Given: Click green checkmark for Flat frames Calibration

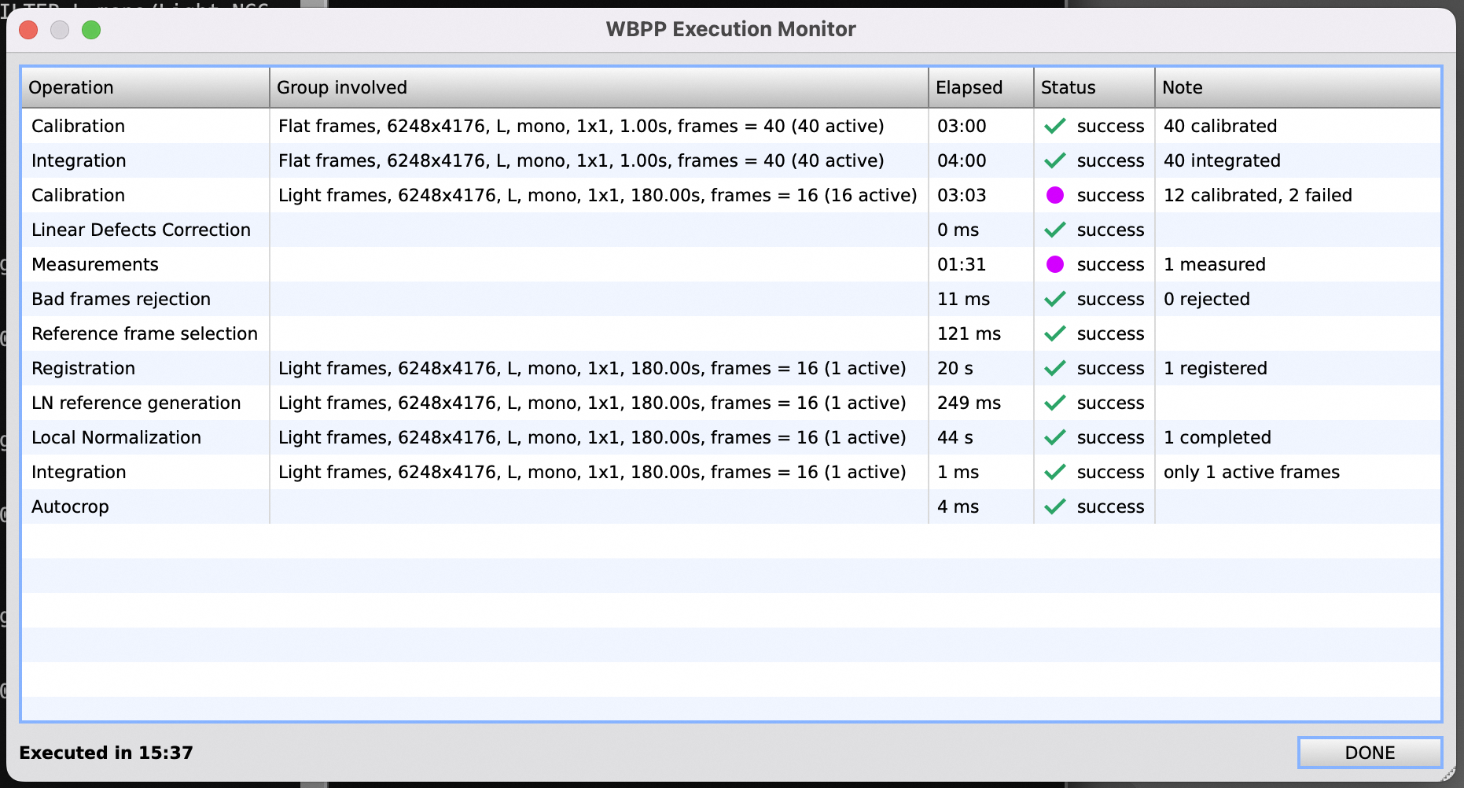Looking at the screenshot, I should coord(1055,126).
